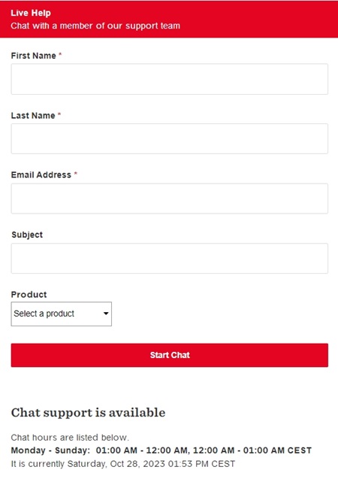Click the Monday - Sunday chat hours line
Screen dimensions: 338x479
coord(161,450)
